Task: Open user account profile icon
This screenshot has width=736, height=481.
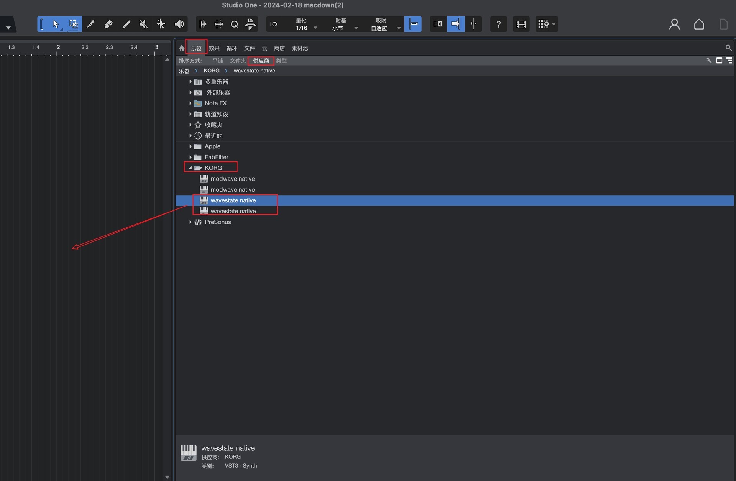Action: (675, 24)
